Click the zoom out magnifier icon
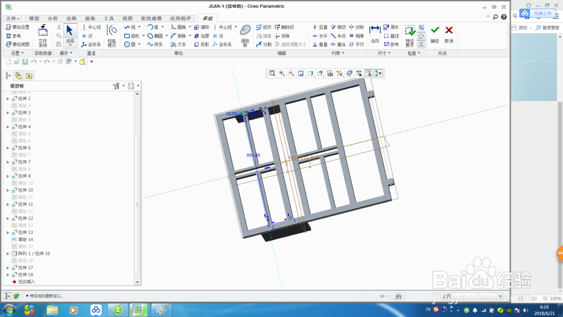 click(291, 74)
